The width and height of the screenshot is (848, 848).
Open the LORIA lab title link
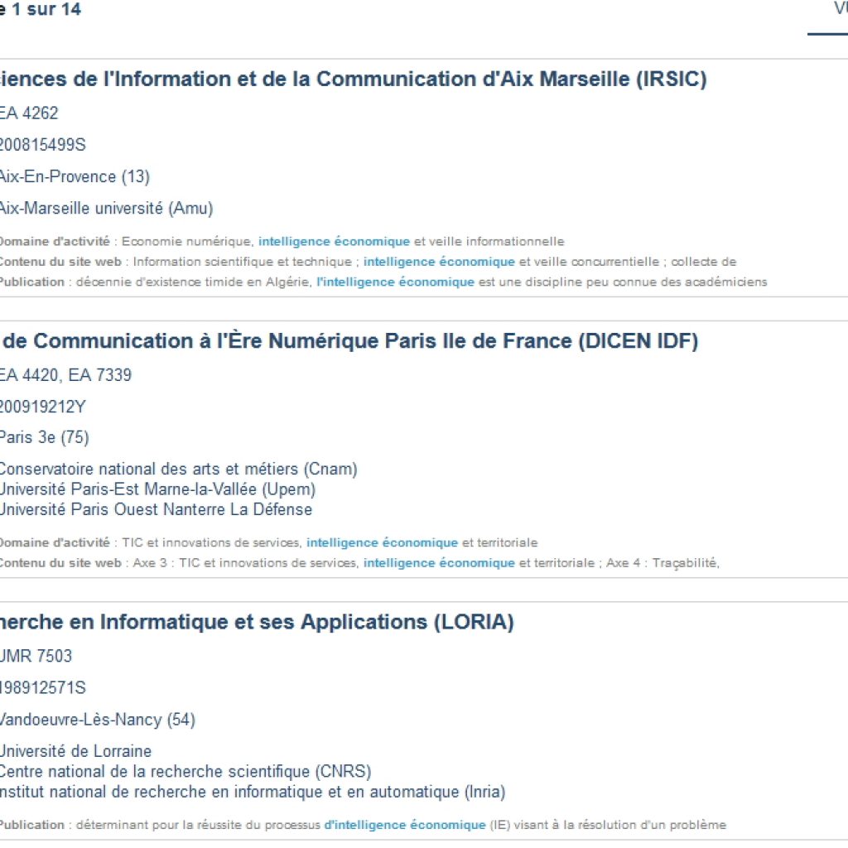coord(257,622)
